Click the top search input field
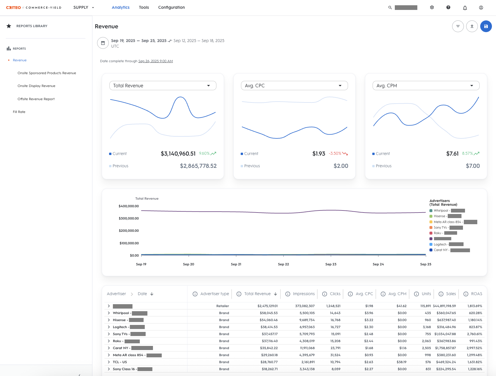496x376 pixels. (406, 8)
